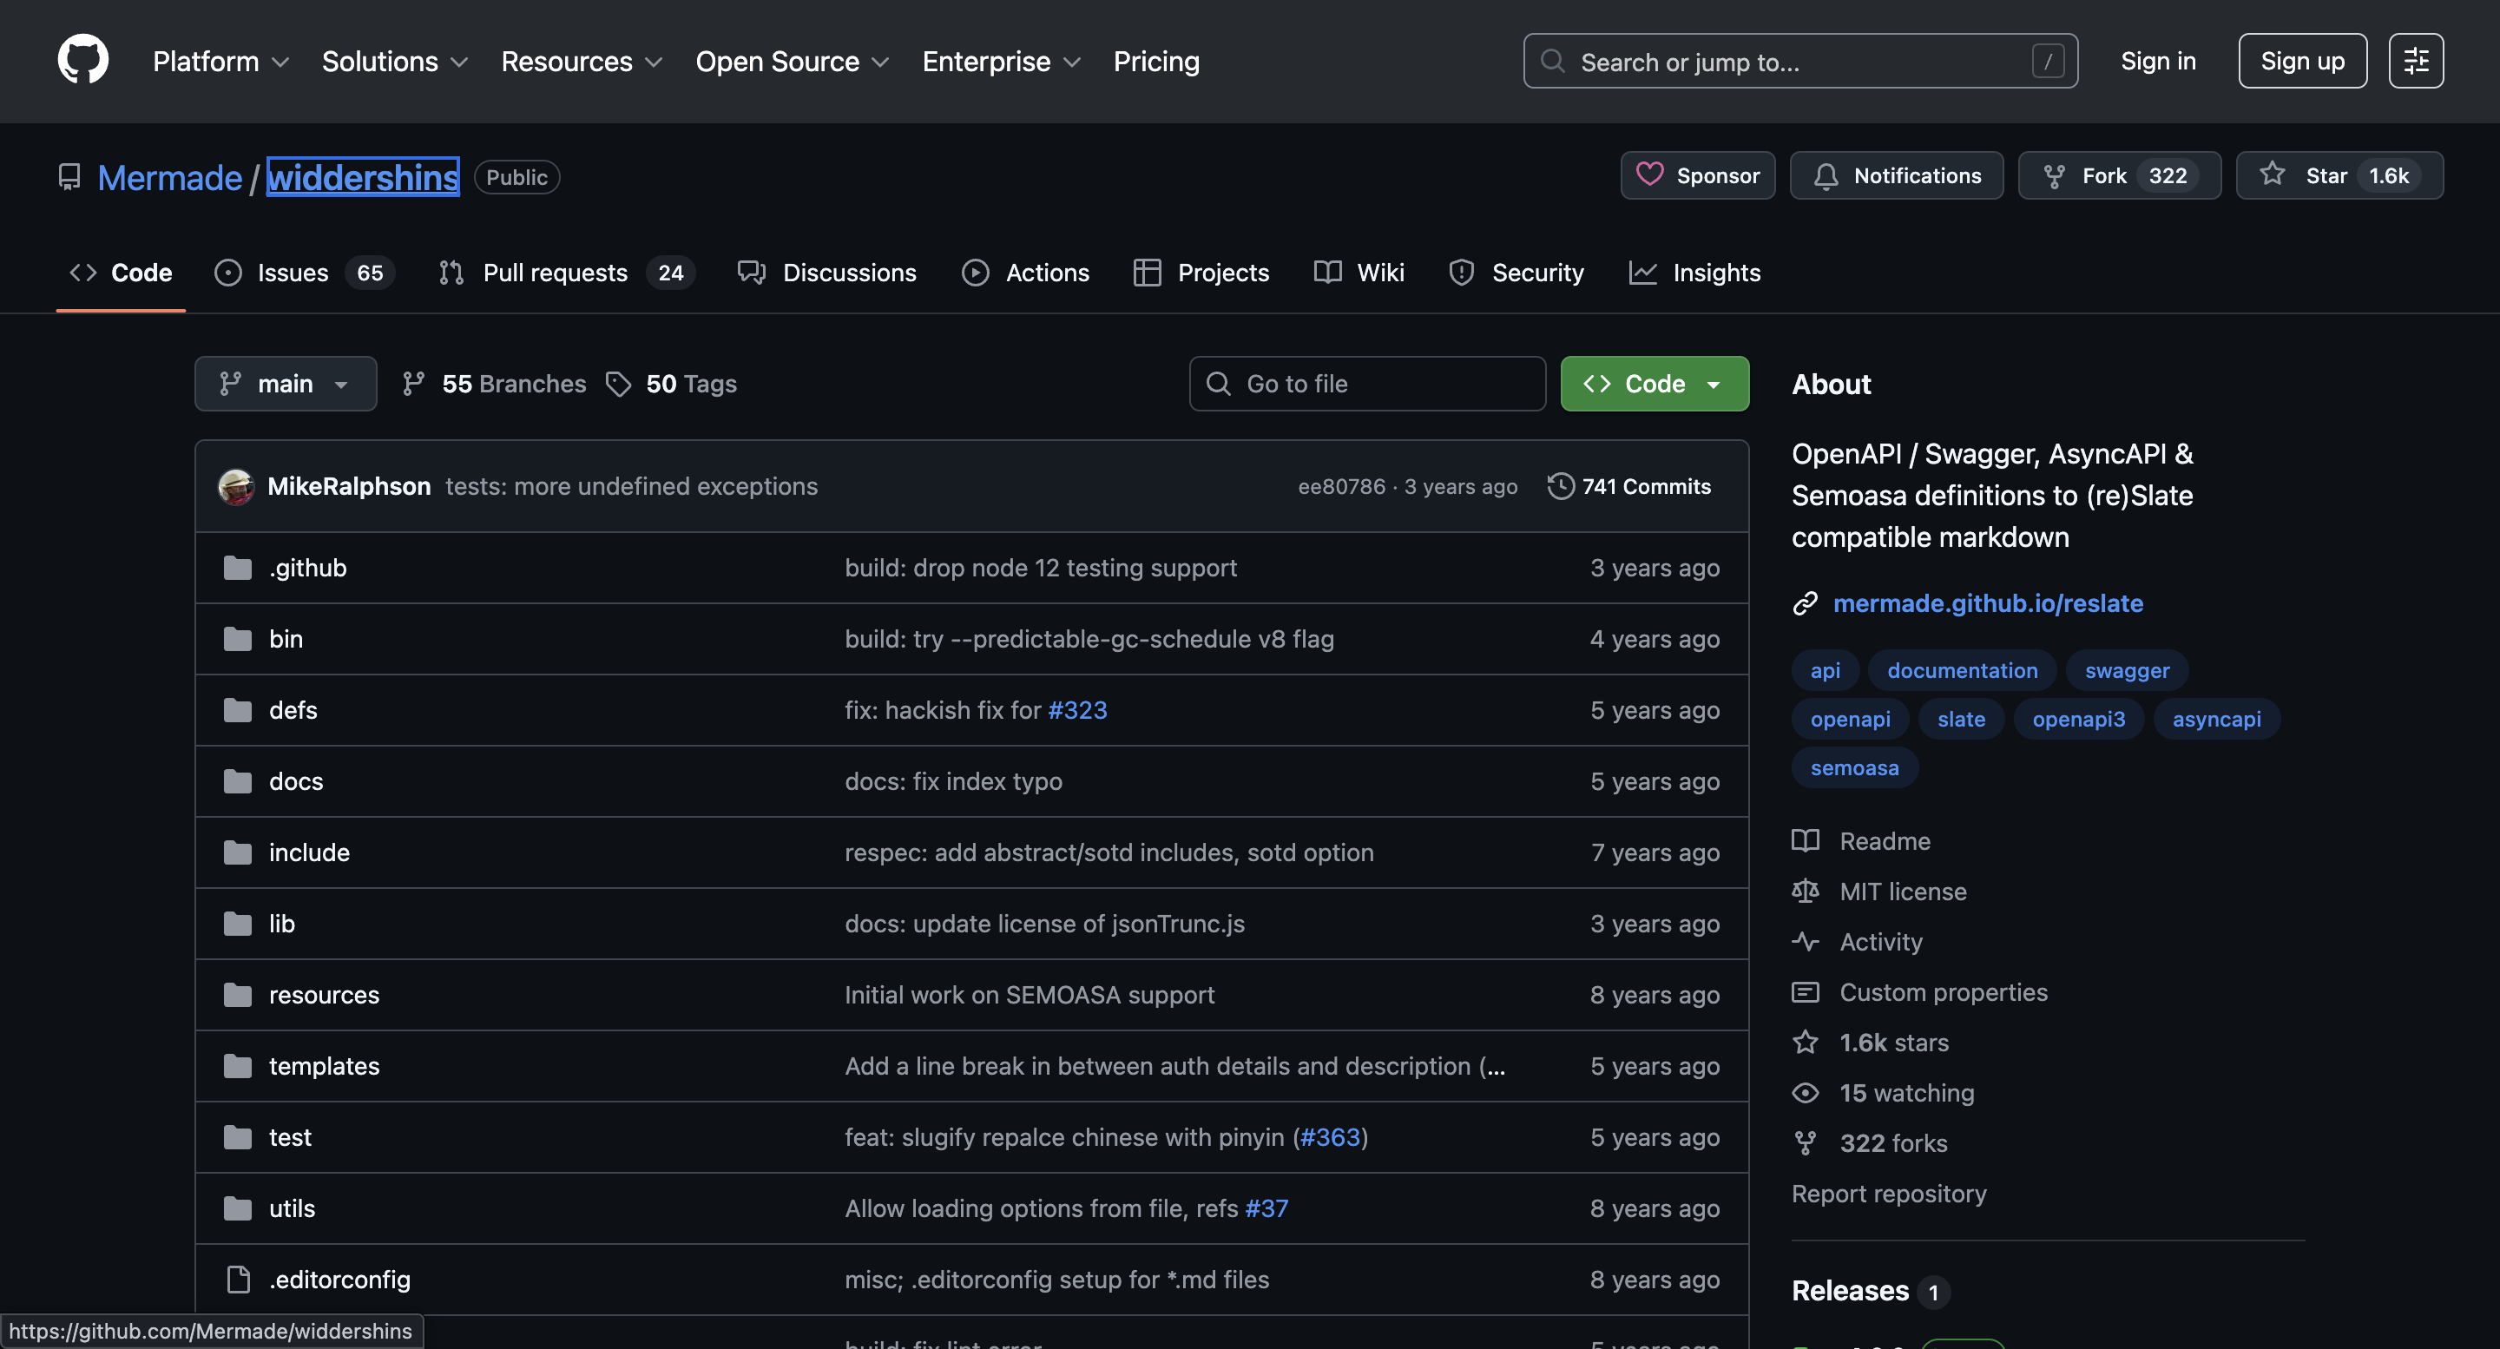Expand the green Code dropdown button
The width and height of the screenshot is (2500, 1349).
[x=1654, y=384]
